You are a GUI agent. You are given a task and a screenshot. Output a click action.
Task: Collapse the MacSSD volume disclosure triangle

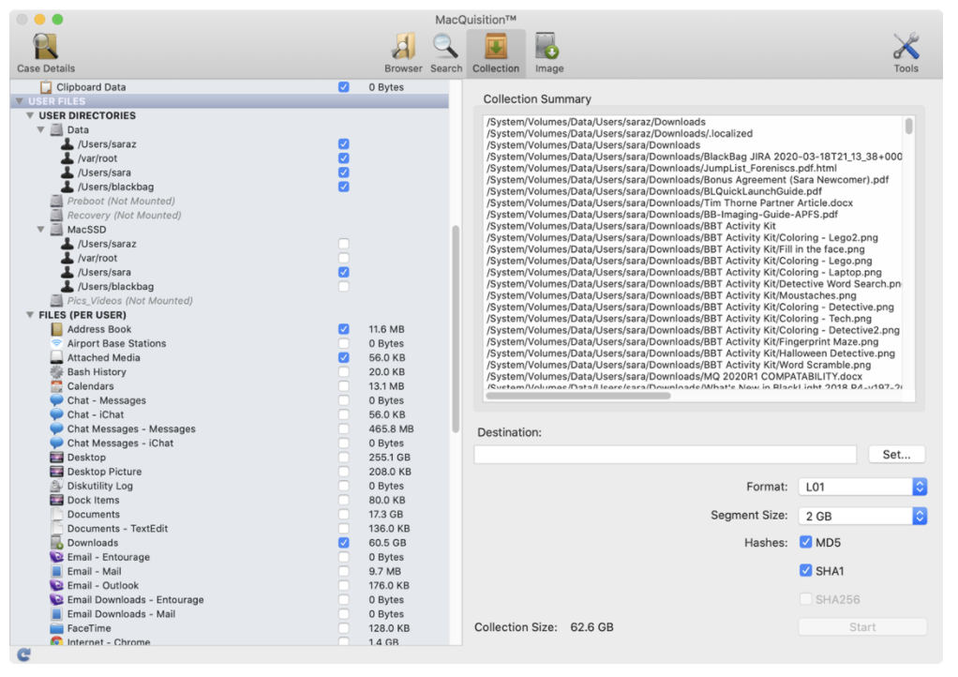pyautogui.click(x=41, y=230)
